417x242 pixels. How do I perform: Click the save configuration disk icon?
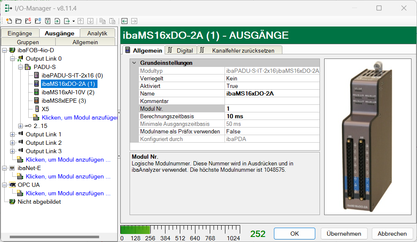point(48,21)
